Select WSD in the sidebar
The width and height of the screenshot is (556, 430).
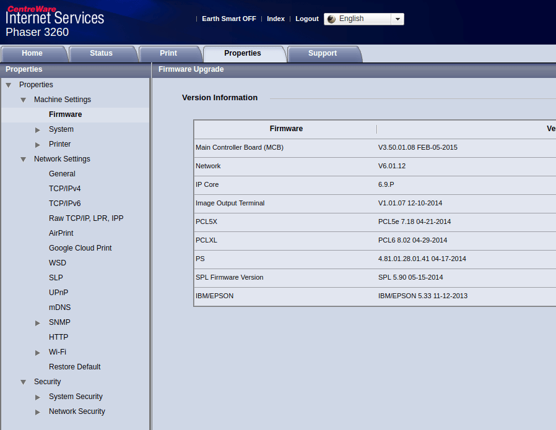coord(58,263)
